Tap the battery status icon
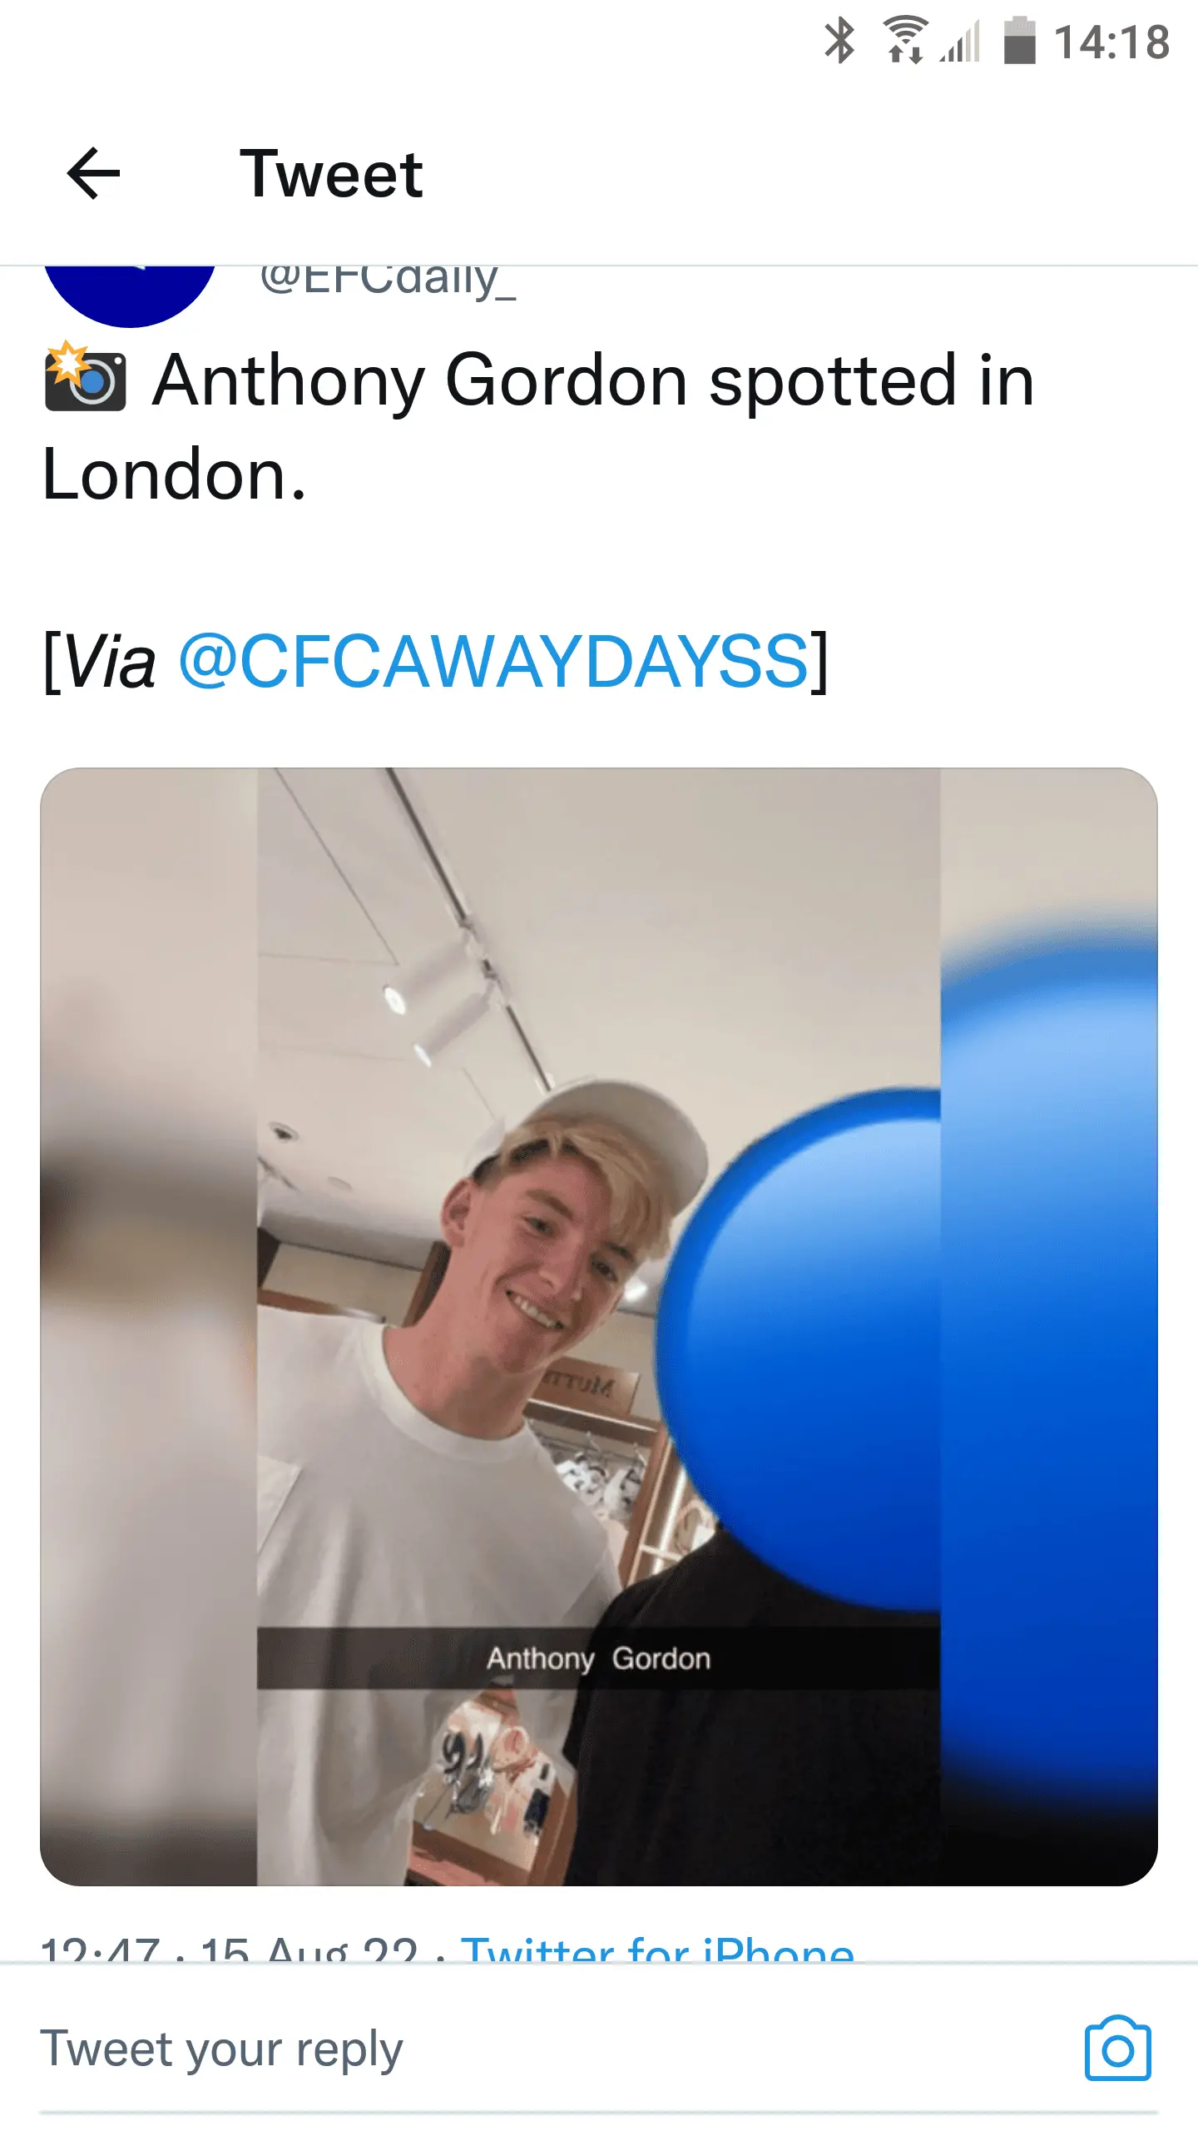This screenshot has width=1198, height=2131. 1019,40
